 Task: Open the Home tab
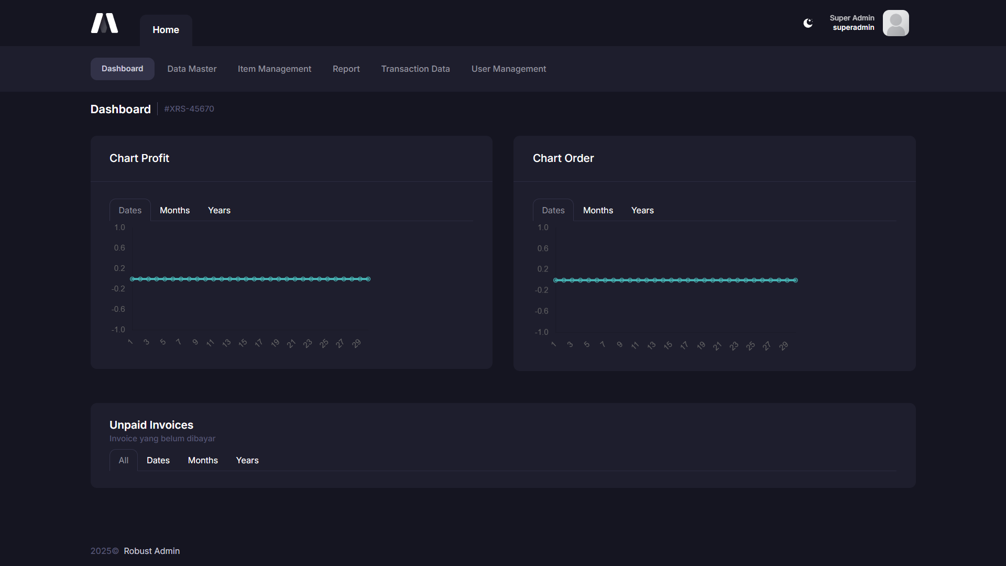click(x=166, y=30)
